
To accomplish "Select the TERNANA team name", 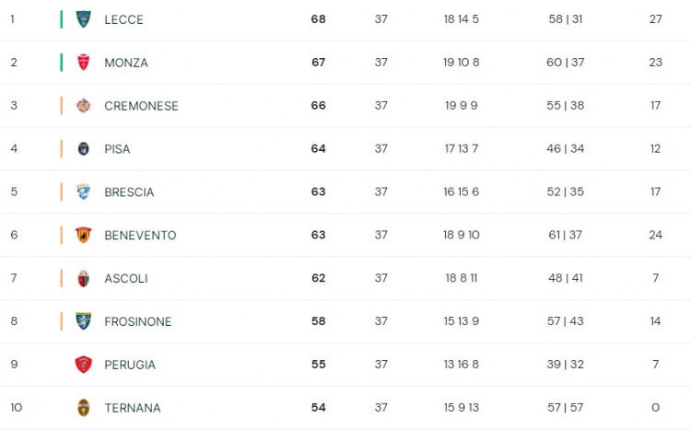I will (x=132, y=408).
